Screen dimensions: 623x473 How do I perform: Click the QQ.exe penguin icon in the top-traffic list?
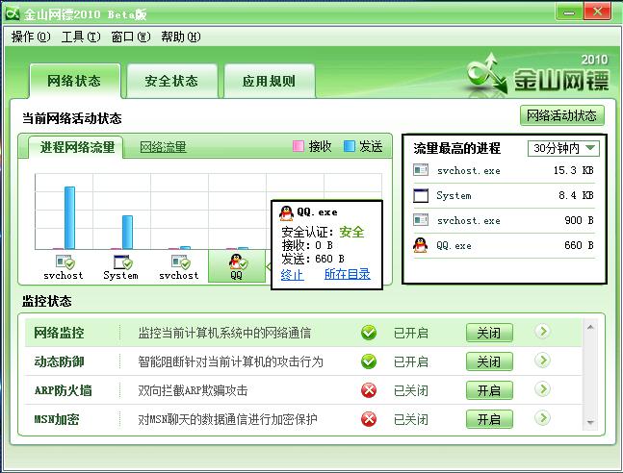click(421, 245)
